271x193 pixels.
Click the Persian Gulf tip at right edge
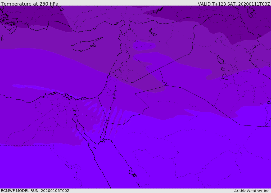269,103
